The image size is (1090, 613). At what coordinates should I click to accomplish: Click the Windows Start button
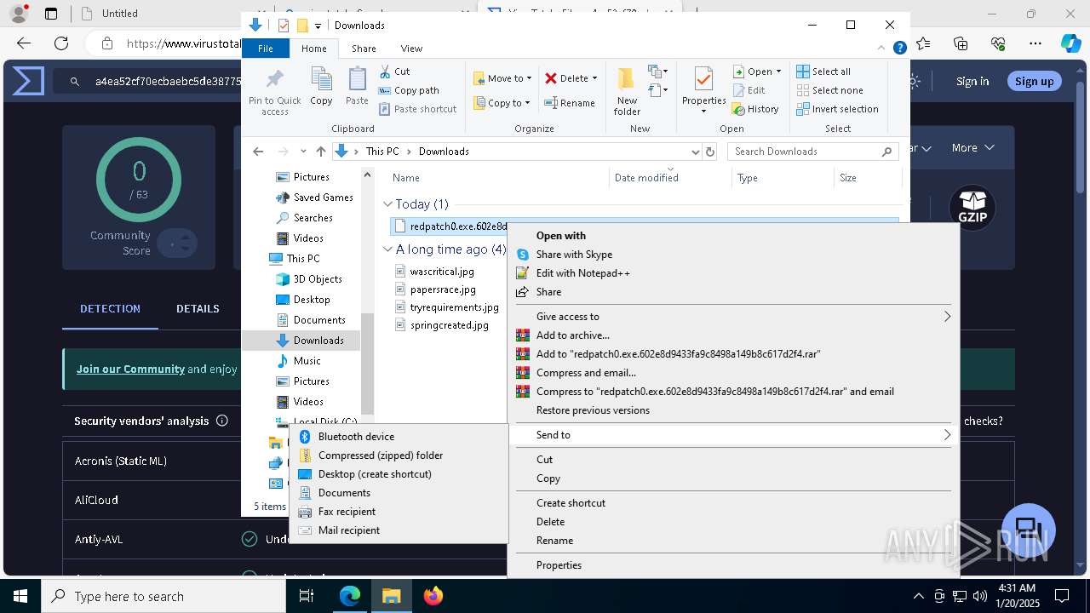(x=20, y=596)
